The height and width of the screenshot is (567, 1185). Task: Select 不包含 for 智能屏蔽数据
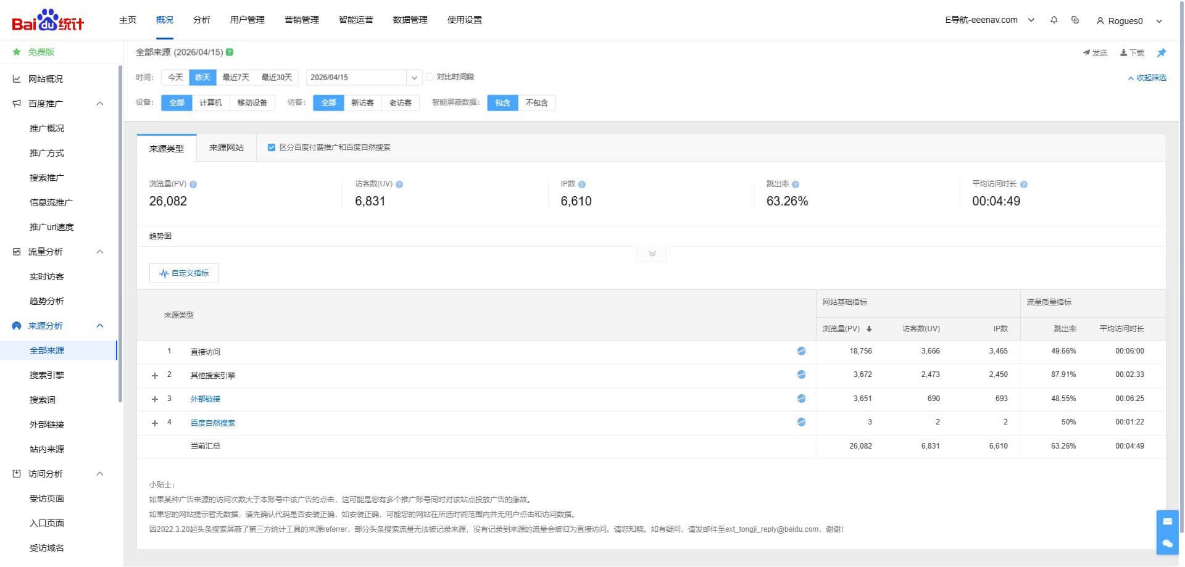click(x=536, y=103)
